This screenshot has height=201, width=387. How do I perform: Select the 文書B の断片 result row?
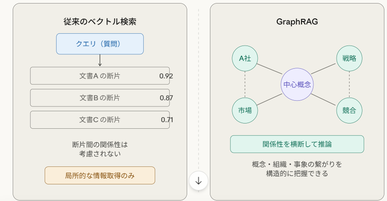[100, 98]
